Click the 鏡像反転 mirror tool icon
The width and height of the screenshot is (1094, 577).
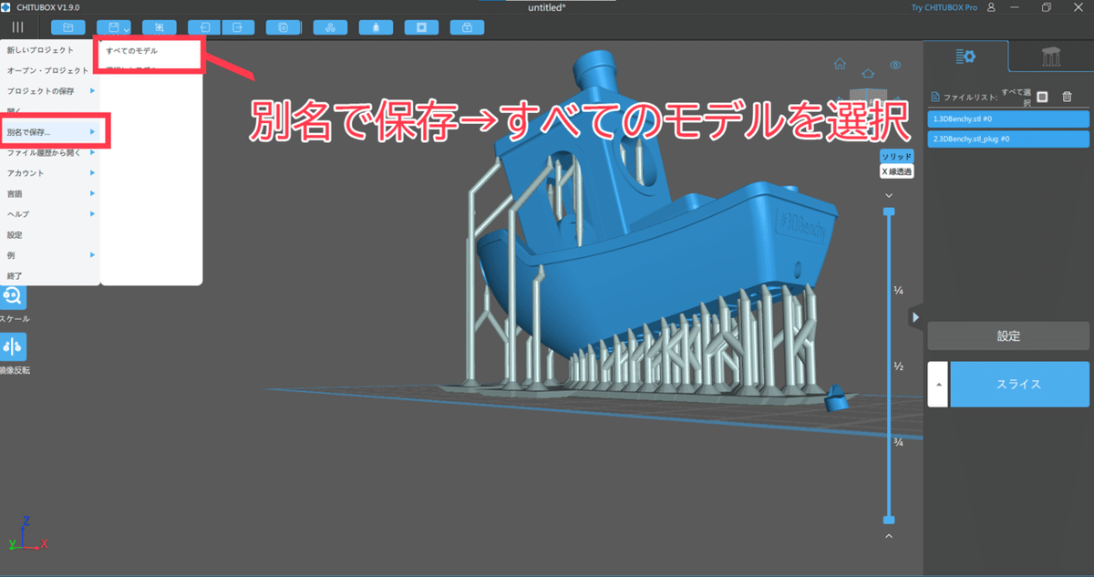point(13,347)
